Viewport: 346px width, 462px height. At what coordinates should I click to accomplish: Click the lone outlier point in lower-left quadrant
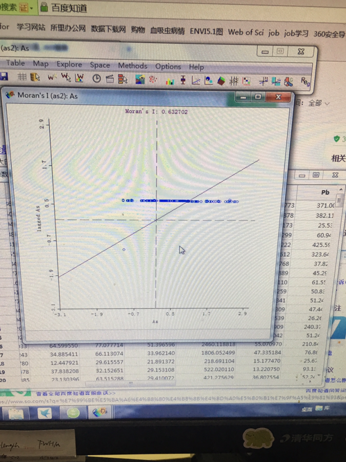tap(124, 249)
